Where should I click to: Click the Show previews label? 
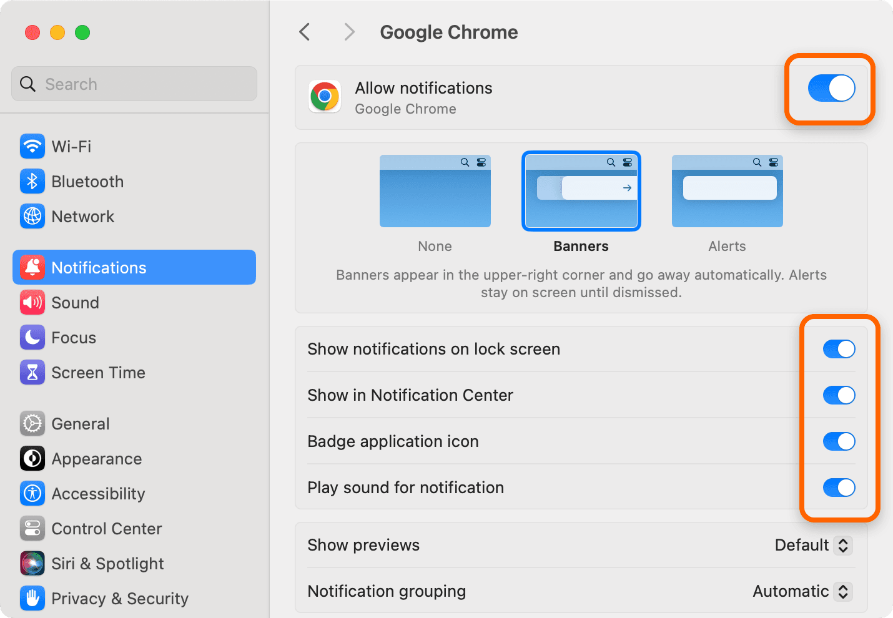click(363, 545)
